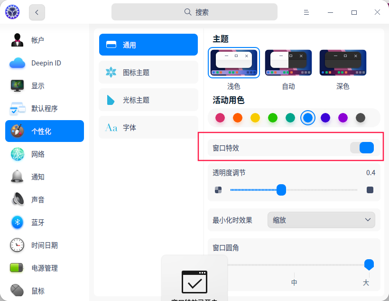This screenshot has height=301, width=389.
Task: Open Deepin ID cloud icon
Action: coord(17,63)
